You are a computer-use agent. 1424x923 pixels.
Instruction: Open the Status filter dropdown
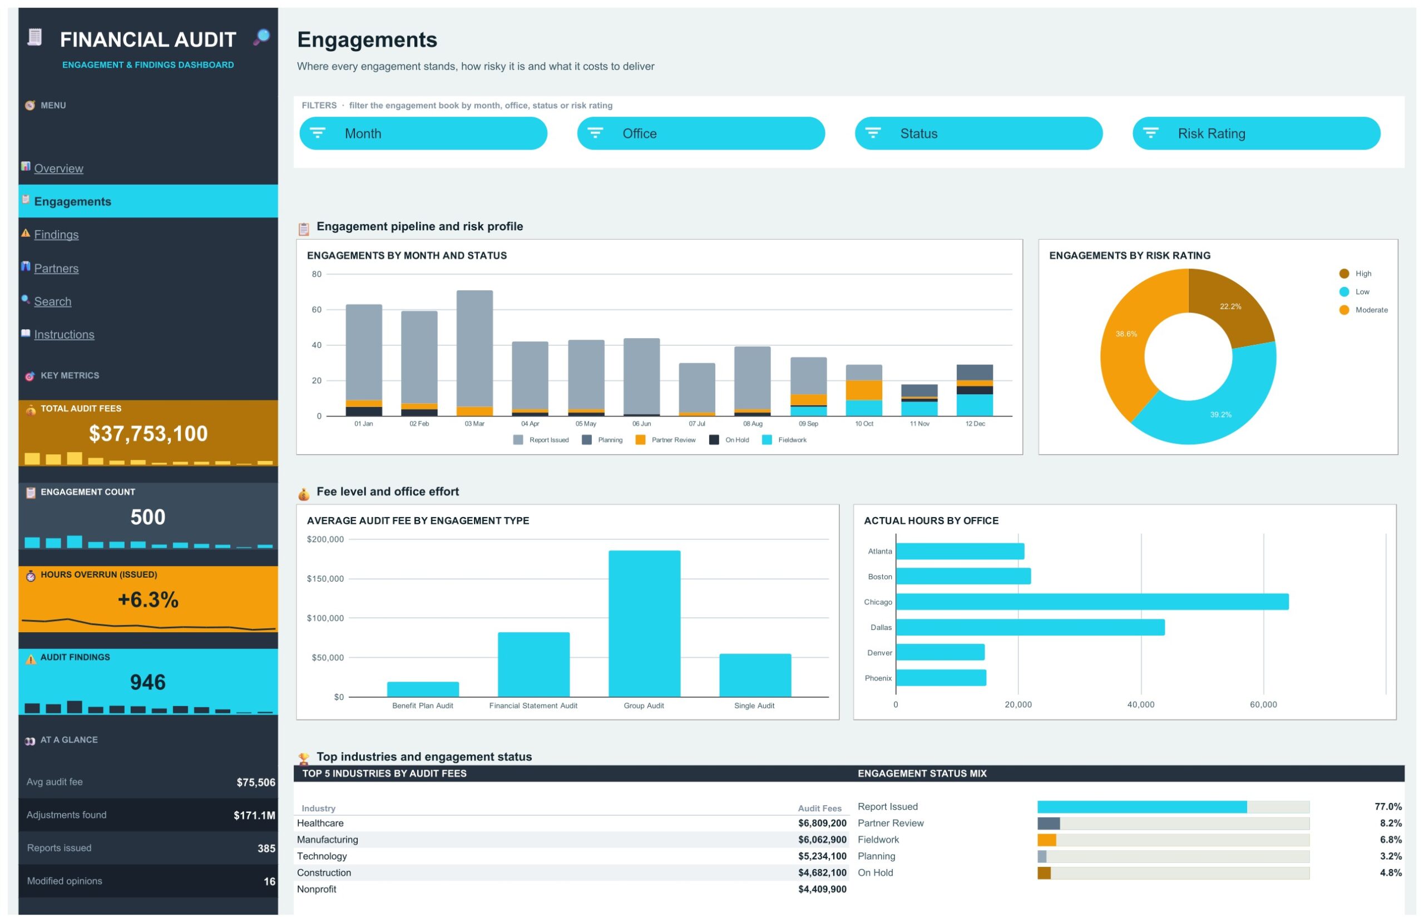tap(978, 133)
